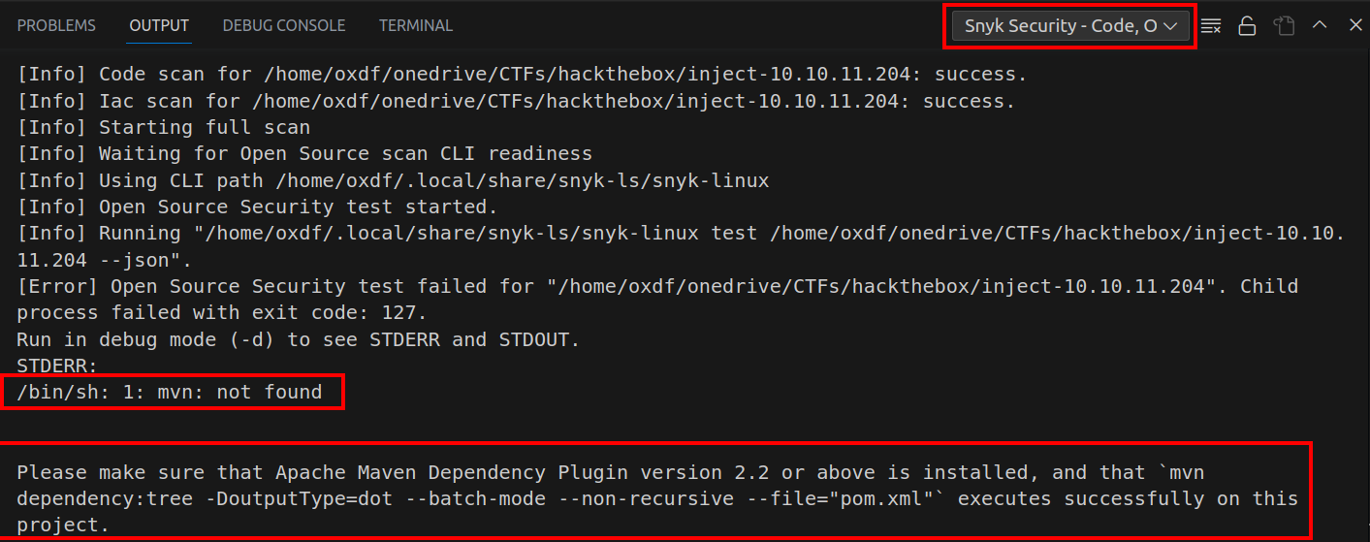Maximize the panel with the chevron
The image size is (1370, 542).
[1320, 25]
